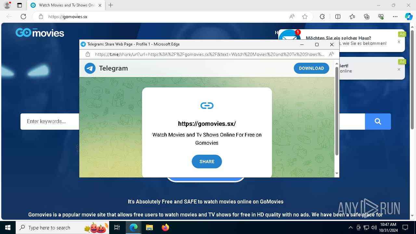The width and height of the screenshot is (416, 234).
Task: Close the Möchten Sie ein solches Haus ad
Action: [399, 42]
